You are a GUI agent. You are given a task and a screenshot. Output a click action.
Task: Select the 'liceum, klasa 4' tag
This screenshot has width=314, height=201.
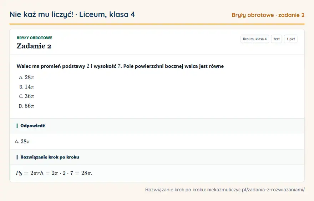click(x=255, y=39)
